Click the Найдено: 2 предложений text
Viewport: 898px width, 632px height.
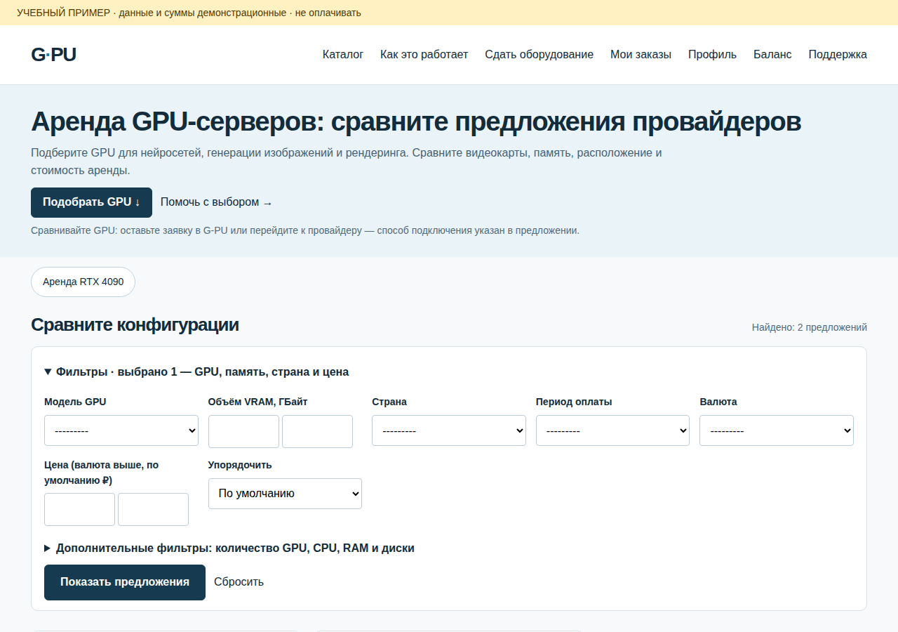810,327
